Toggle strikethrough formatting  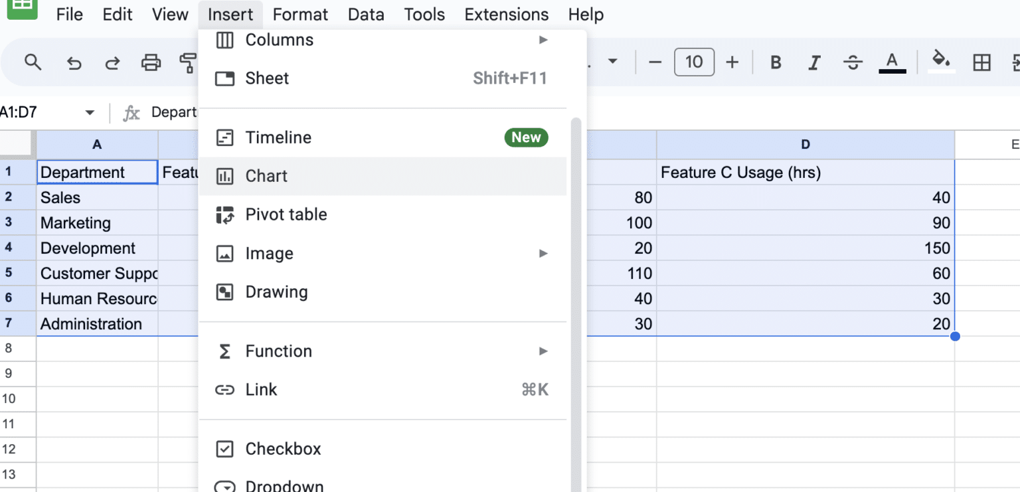coord(853,62)
